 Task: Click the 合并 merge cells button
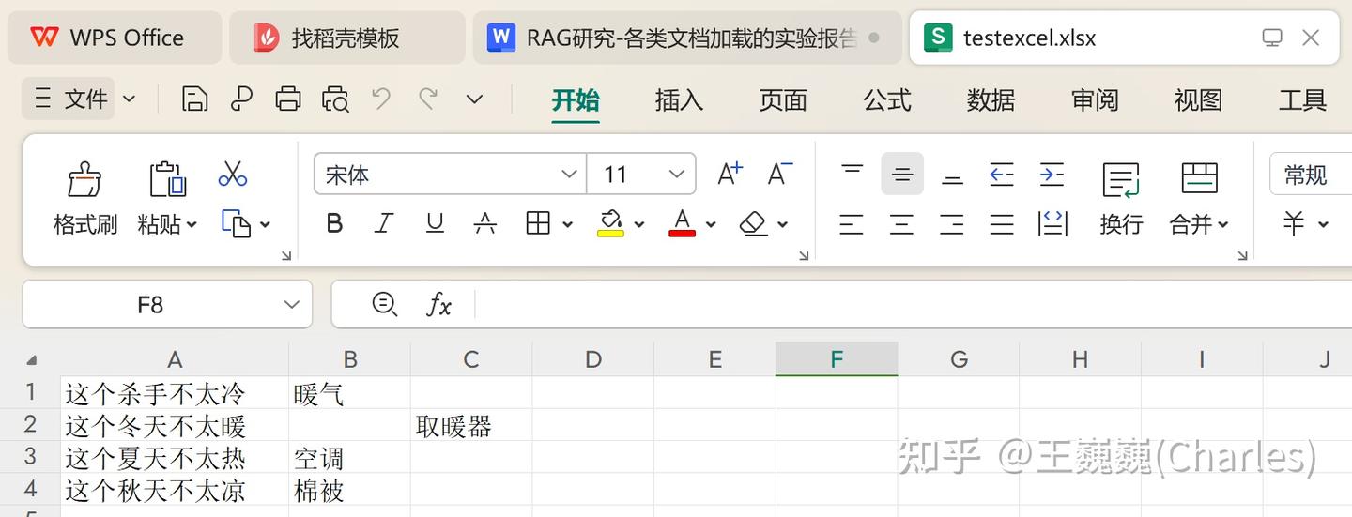tap(1199, 198)
